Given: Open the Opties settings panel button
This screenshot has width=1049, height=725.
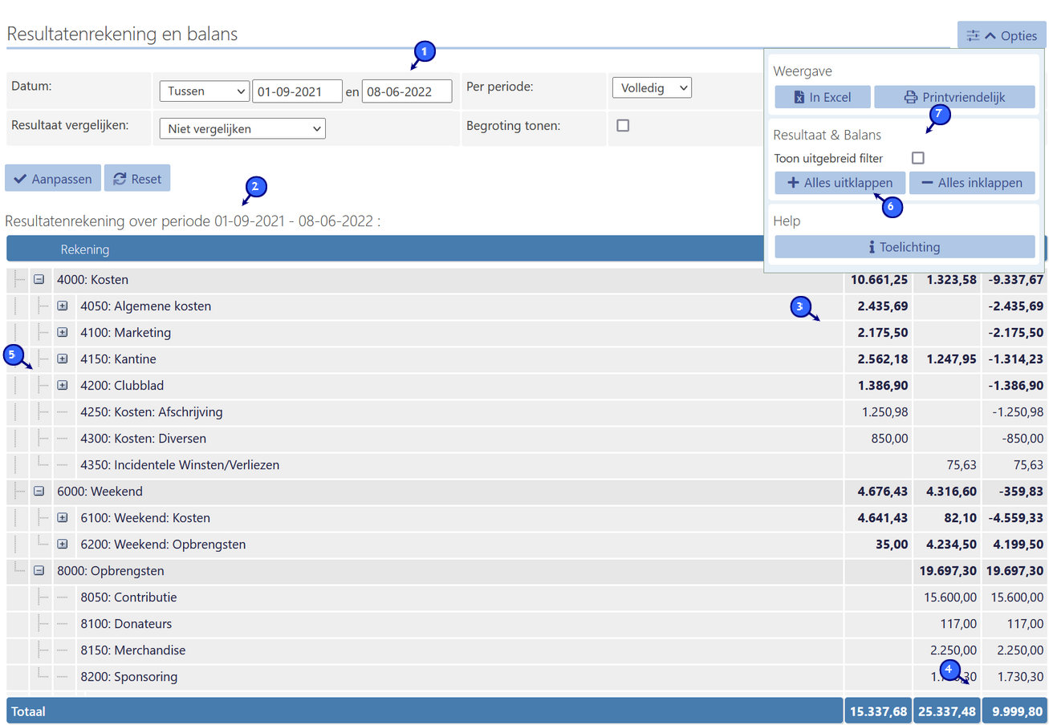Looking at the screenshot, I should point(1002,35).
